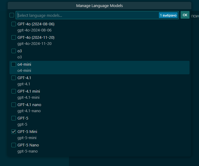Click the GPT-4.1 nano model label

click(x=29, y=105)
